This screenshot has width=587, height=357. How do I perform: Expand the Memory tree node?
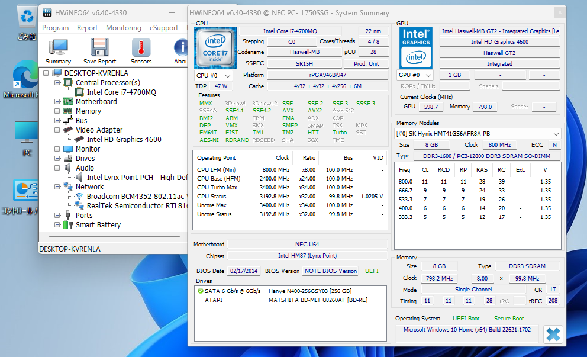(x=57, y=111)
